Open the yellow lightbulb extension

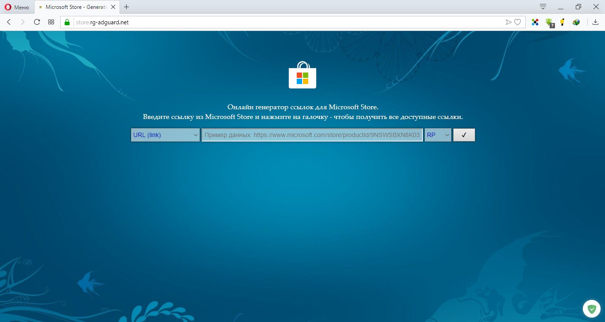(562, 22)
